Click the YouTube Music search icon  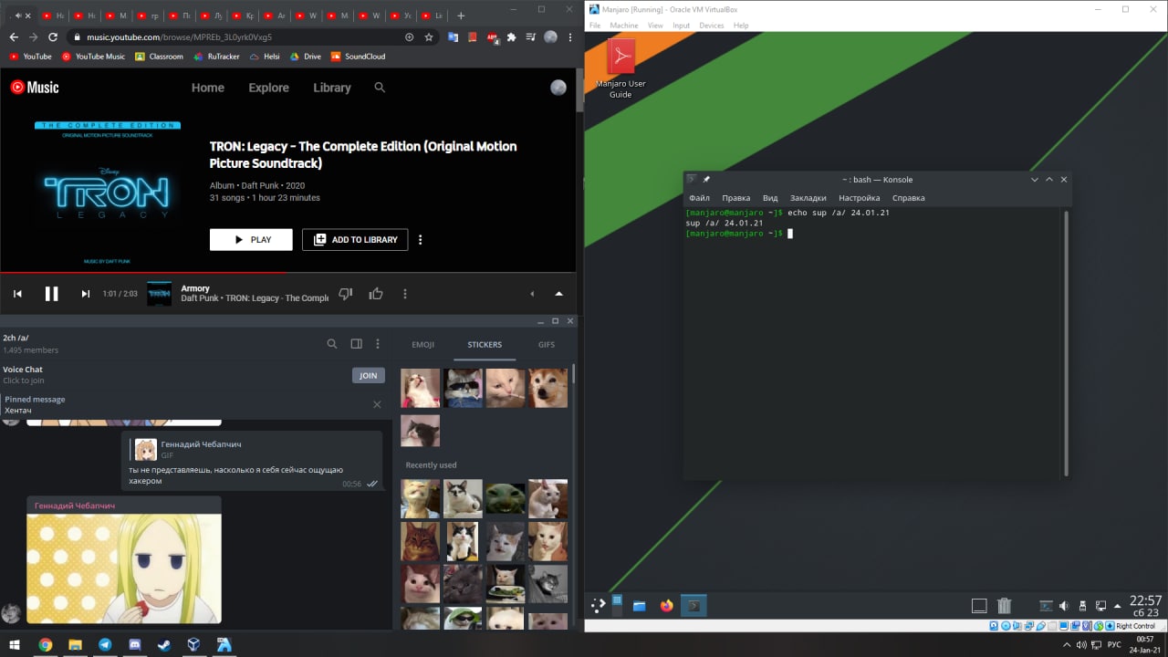pyautogui.click(x=380, y=88)
